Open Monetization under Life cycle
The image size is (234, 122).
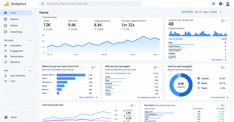point(16,56)
